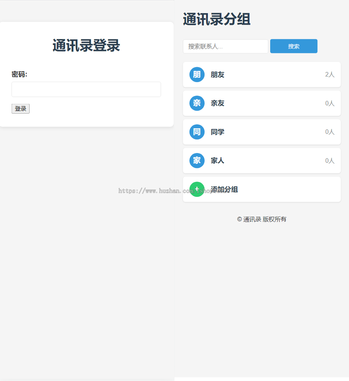The width and height of the screenshot is (349, 381).
Task: Click the 搜索 search button
Action: click(x=293, y=46)
